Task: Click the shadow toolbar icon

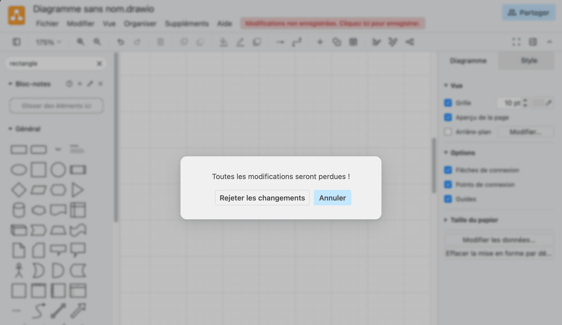Action: point(257,42)
